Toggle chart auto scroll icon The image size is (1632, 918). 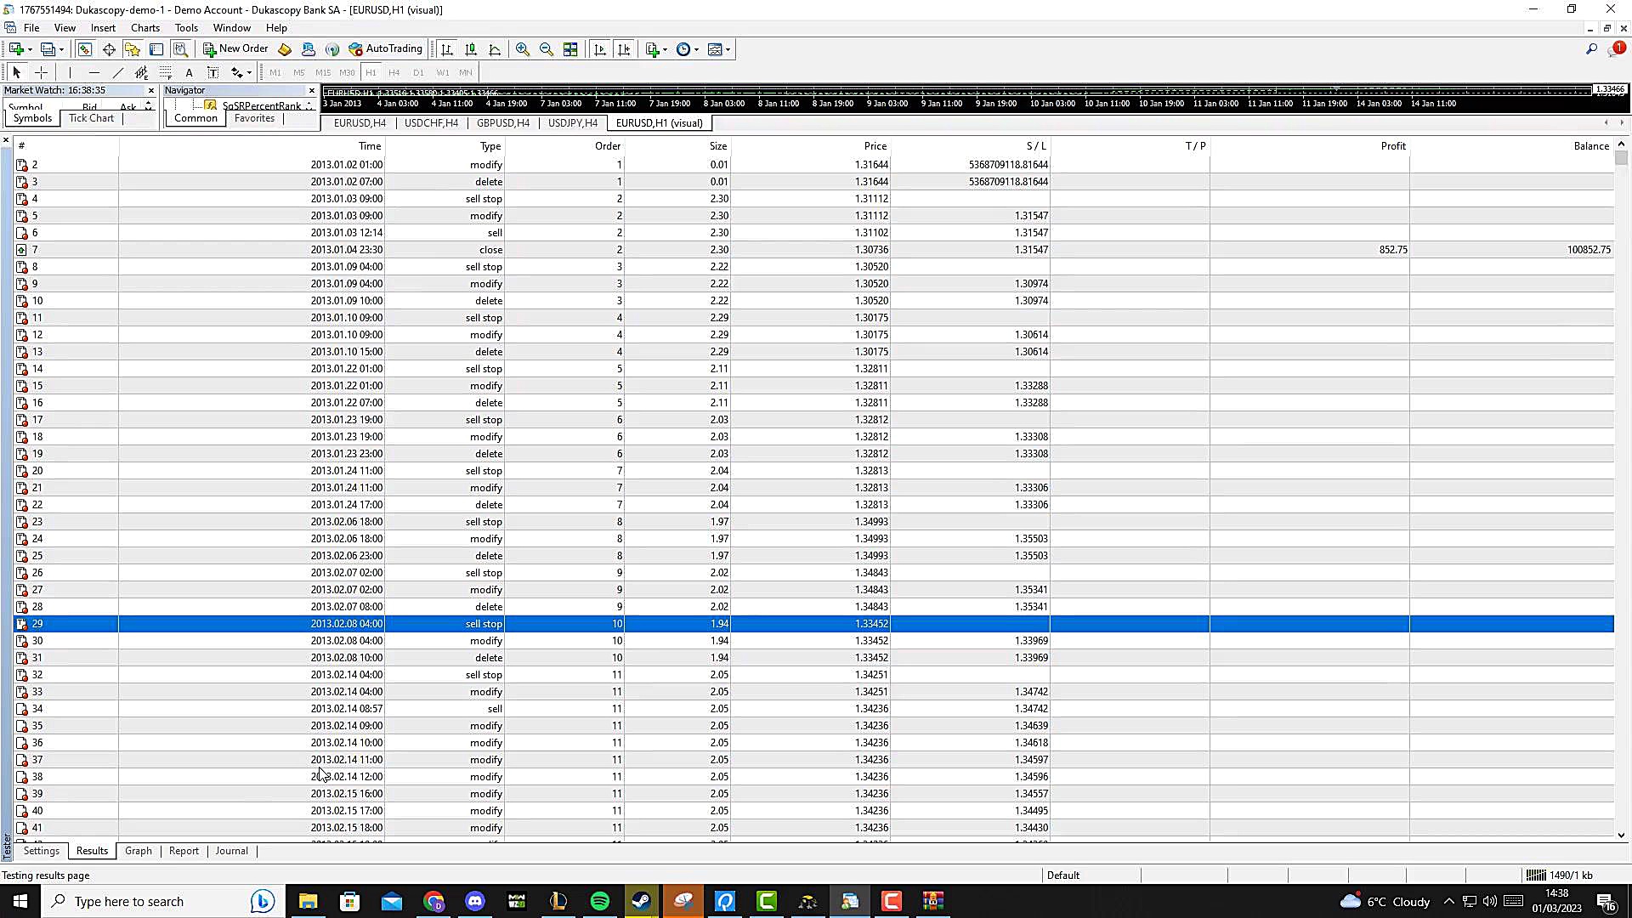[x=600, y=49]
